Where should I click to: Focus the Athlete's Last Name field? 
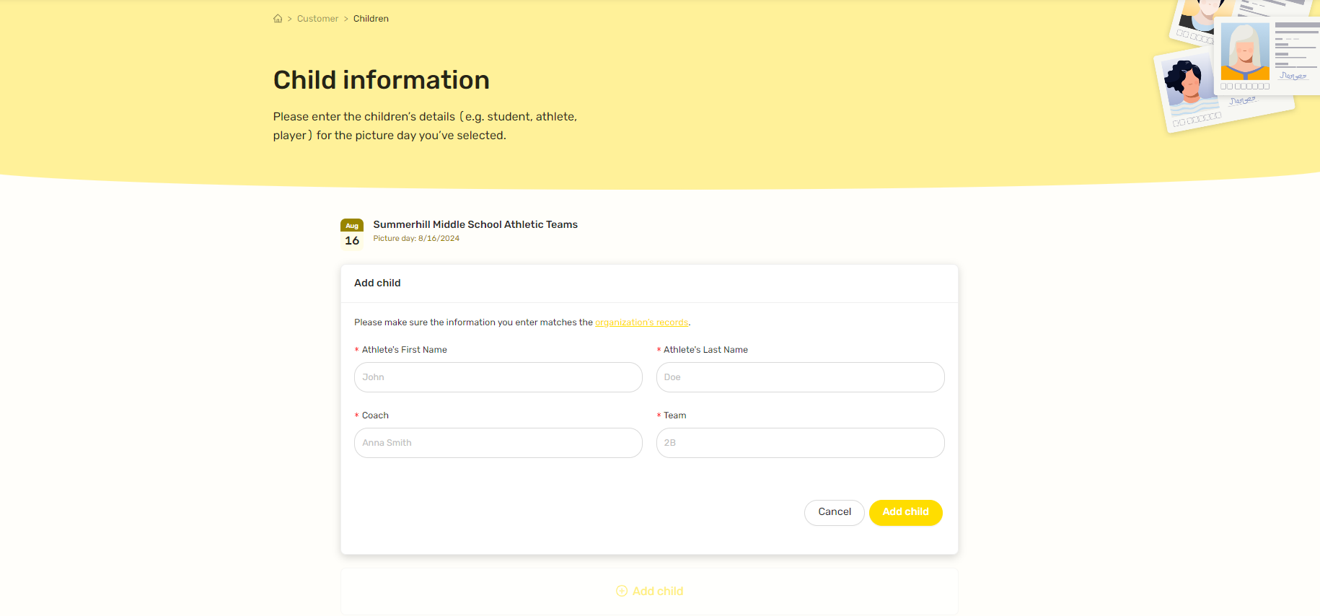(x=801, y=377)
